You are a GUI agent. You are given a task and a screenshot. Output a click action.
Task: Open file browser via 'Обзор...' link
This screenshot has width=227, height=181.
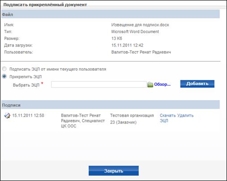pyautogui.click(x=162, y=84)
